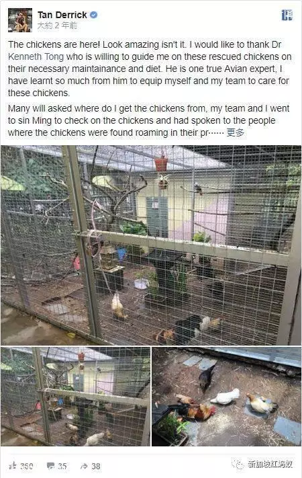Screen dimensions: 302x478
Task: View the 35 comments count
Action: pyautogui.click(x=62, y=466)
